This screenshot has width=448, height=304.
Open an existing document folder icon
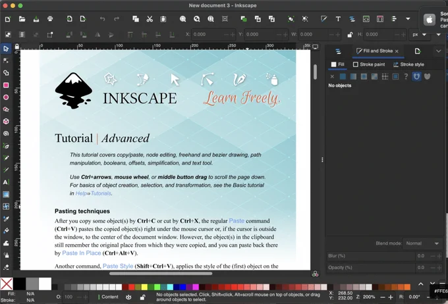22,19
